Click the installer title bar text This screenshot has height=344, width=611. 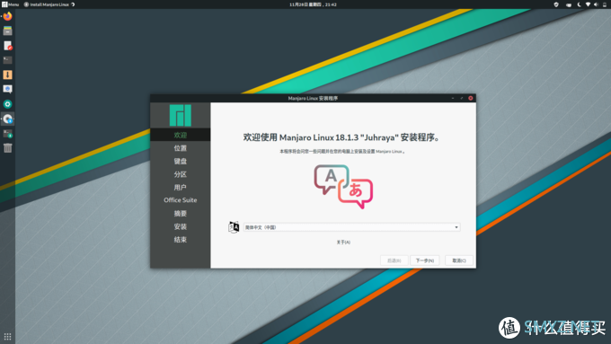click(x=313, y=98)
